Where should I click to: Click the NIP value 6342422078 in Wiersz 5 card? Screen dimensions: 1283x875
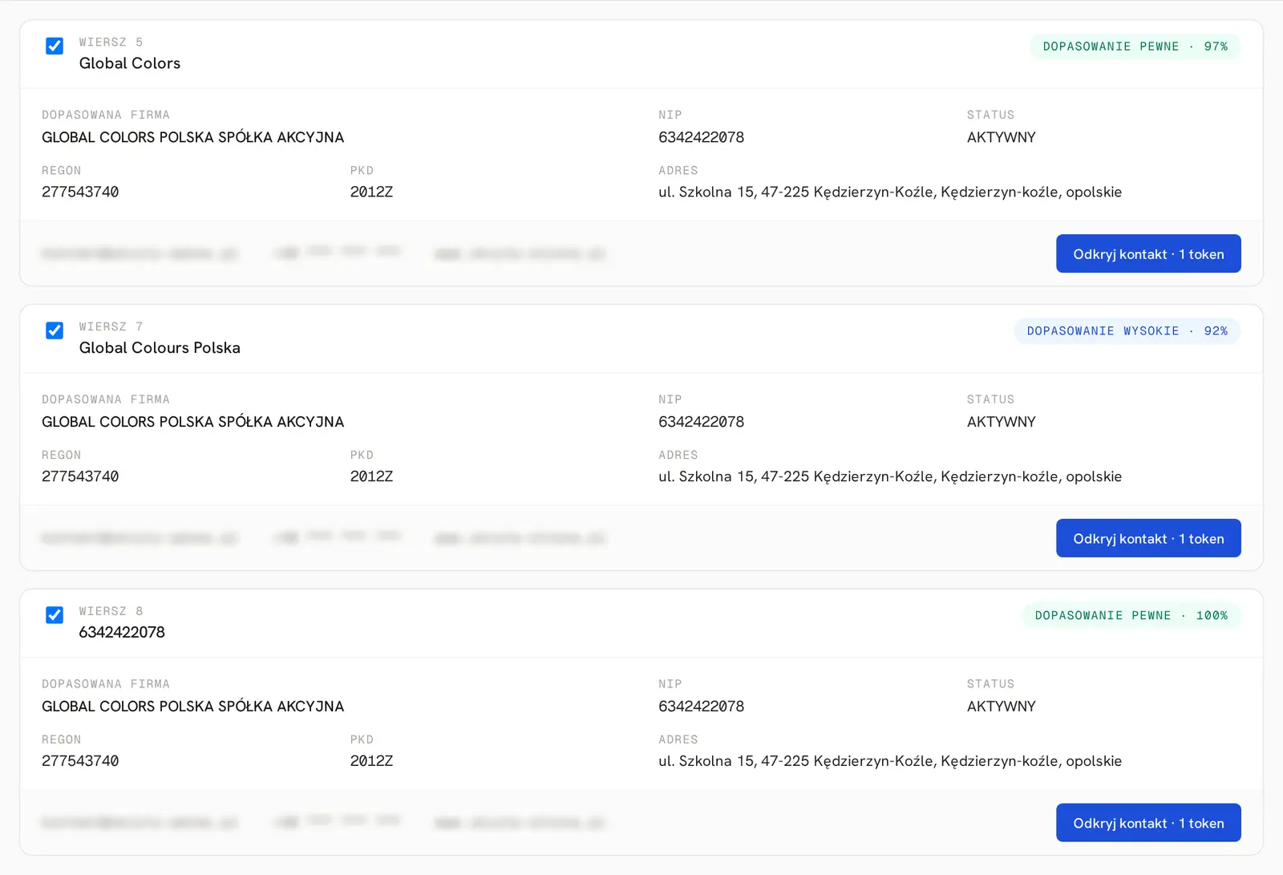701,137
